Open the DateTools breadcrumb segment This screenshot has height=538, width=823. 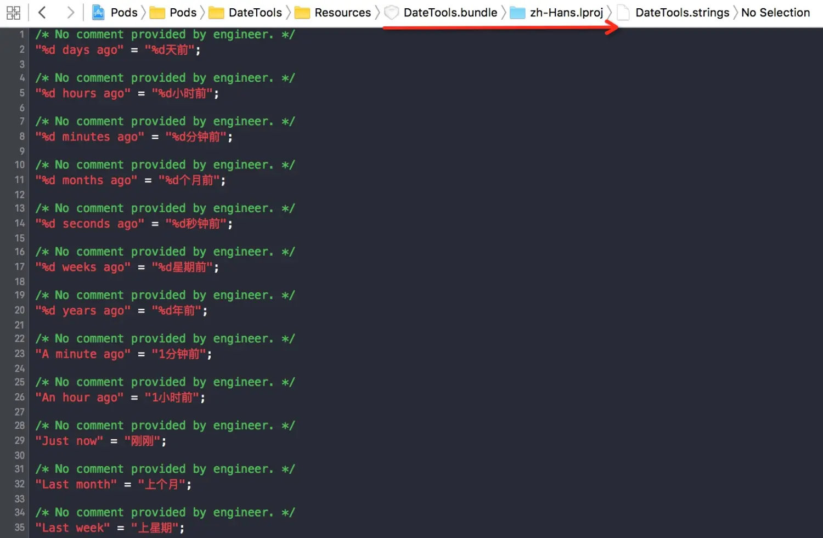255,13
